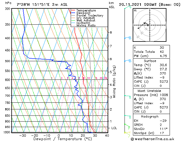
Task: Click the LCL marker label
Action: 114,128
